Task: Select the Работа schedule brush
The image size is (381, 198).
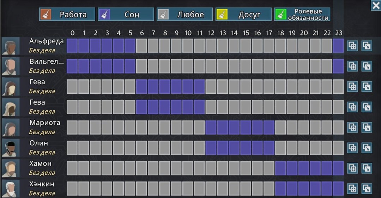Action: [x=67, y=14]
